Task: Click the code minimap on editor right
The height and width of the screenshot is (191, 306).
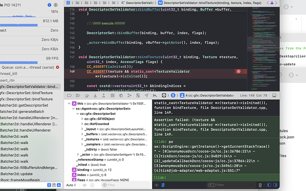Action: 263,49
